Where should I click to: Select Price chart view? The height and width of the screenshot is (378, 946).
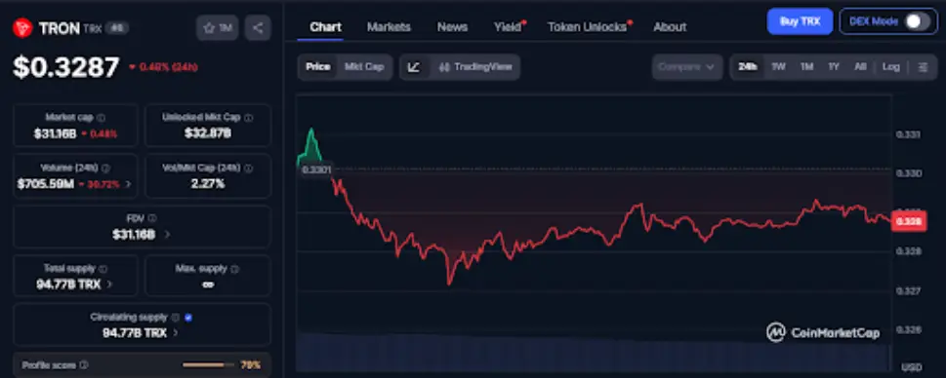coord(318,67)
